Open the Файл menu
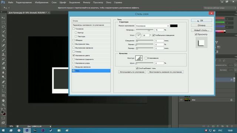 [x=10, y=3]
